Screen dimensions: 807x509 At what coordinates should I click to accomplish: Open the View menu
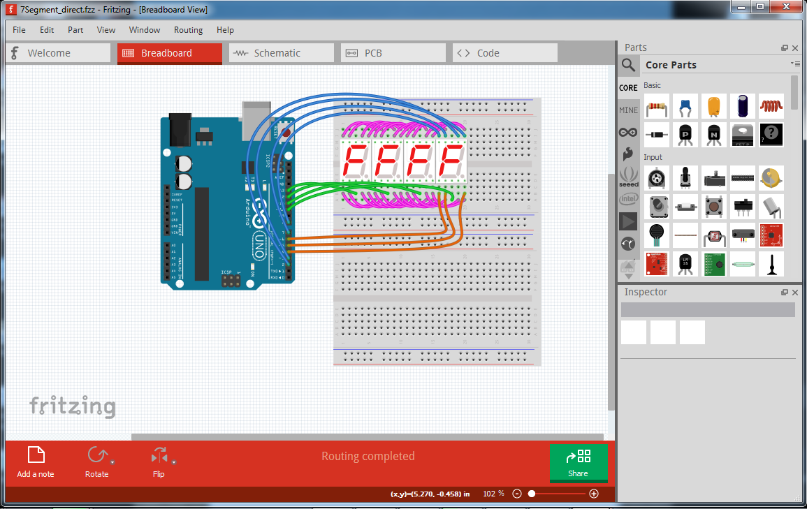click(x=106, y=30)
